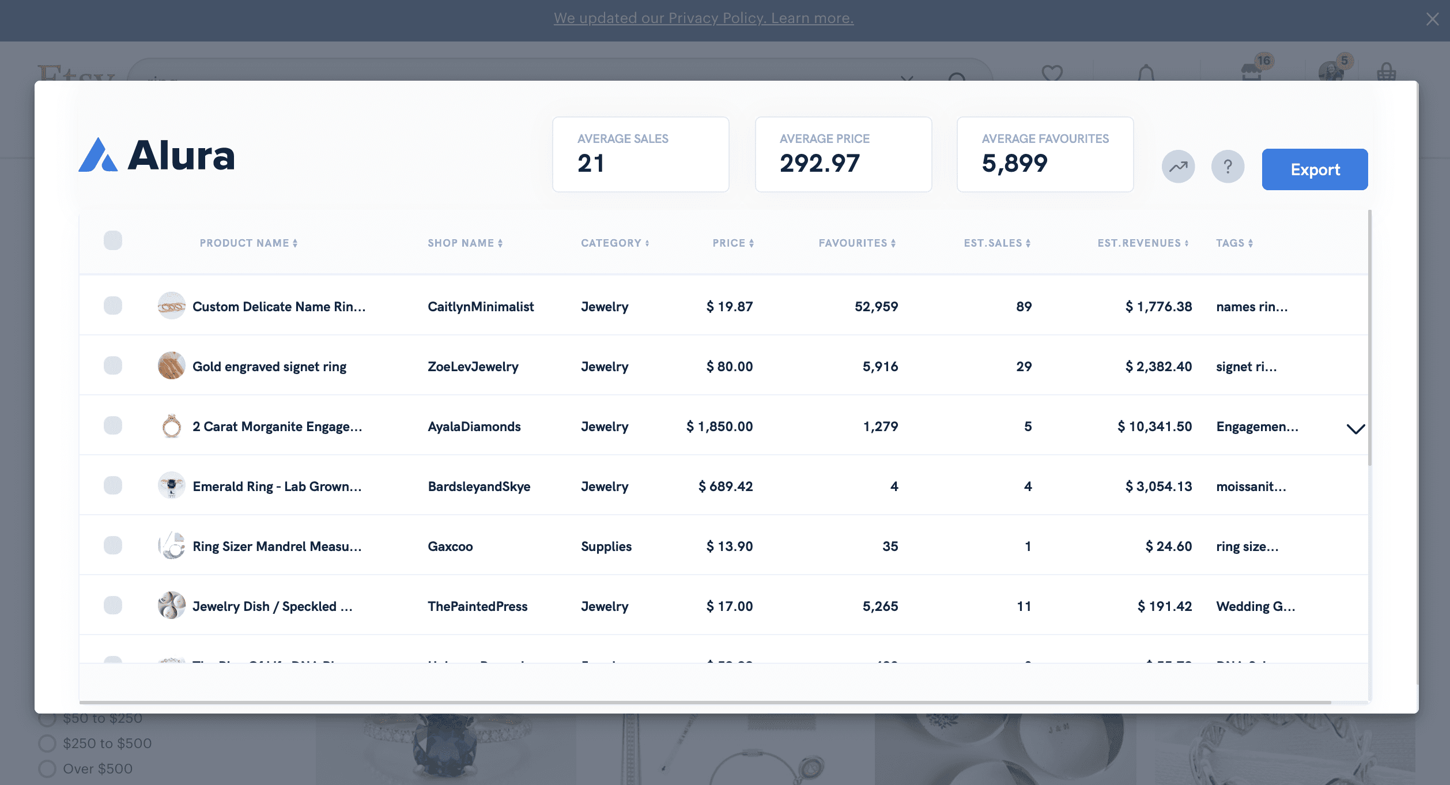Sort by Shop Name column
Screen dimensions: 1450x785
pyautogui.click(x=465, y=243)
